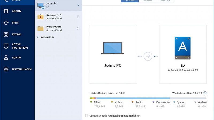
Task: Open Sync via its circular arrows icon
Action: click(x=6, y=23)
